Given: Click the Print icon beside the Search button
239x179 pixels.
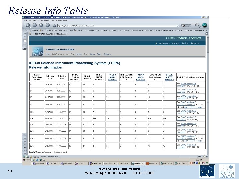Looking at the screenshot, I should 198,25.
